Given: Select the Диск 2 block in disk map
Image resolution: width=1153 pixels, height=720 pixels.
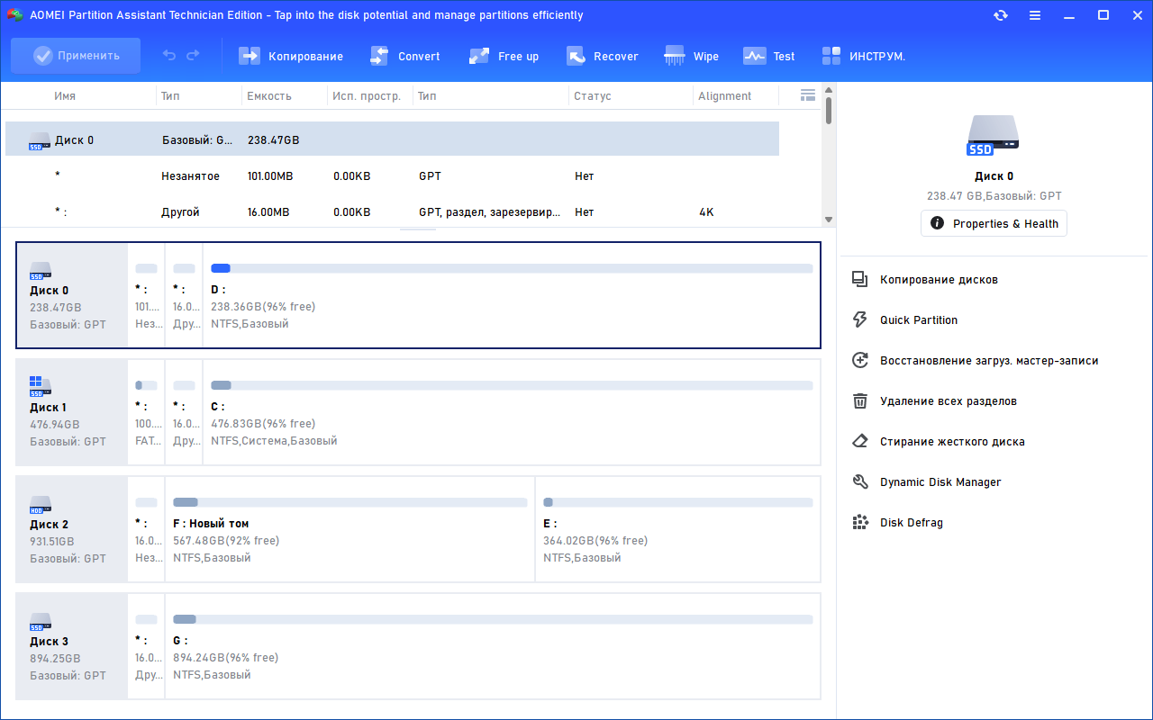Looking at the screenshot, I should pos(72,529).
